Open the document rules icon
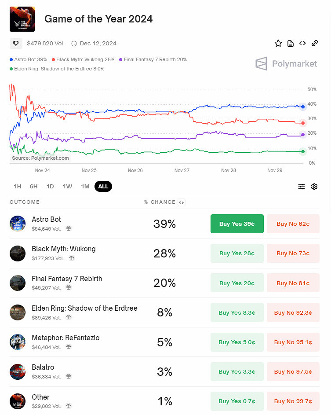This screenshot has height=415, width=331. (290, 43)
